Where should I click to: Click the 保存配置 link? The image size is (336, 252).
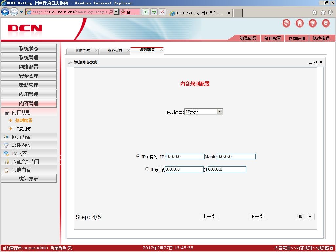point(272,39)
